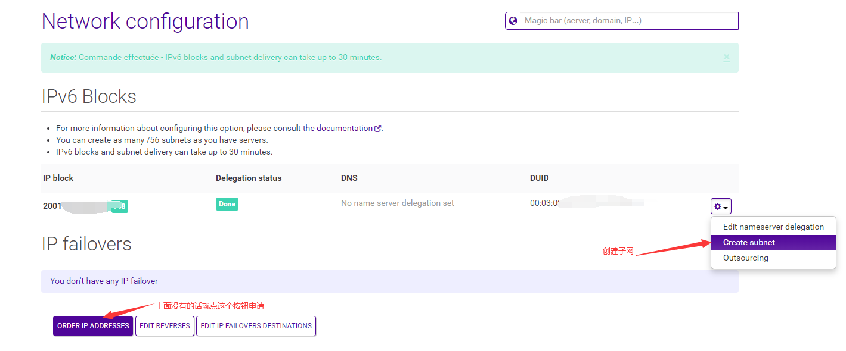Click the DNS column header
Image resolution: width=846 pixels, height=351 pixels.
pos(349,178)
